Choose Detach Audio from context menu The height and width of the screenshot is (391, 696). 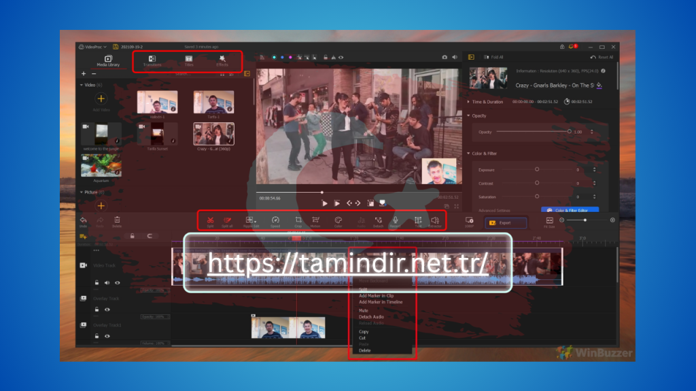(x=371, y=317)
